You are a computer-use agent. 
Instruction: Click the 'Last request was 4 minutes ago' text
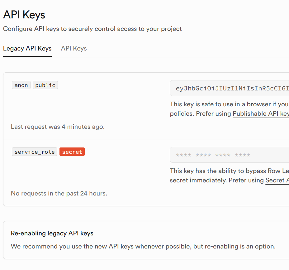58,127
